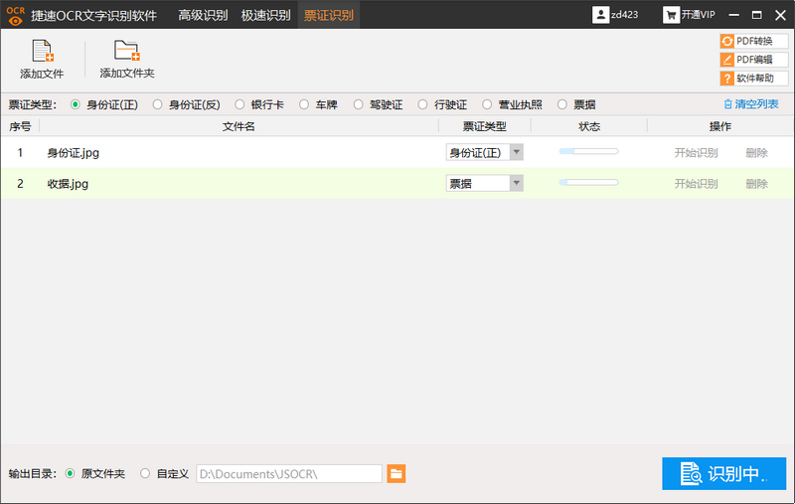Click the 添加文件夹 add folder icon
The image size is (795, 504).
coord(126,52)
